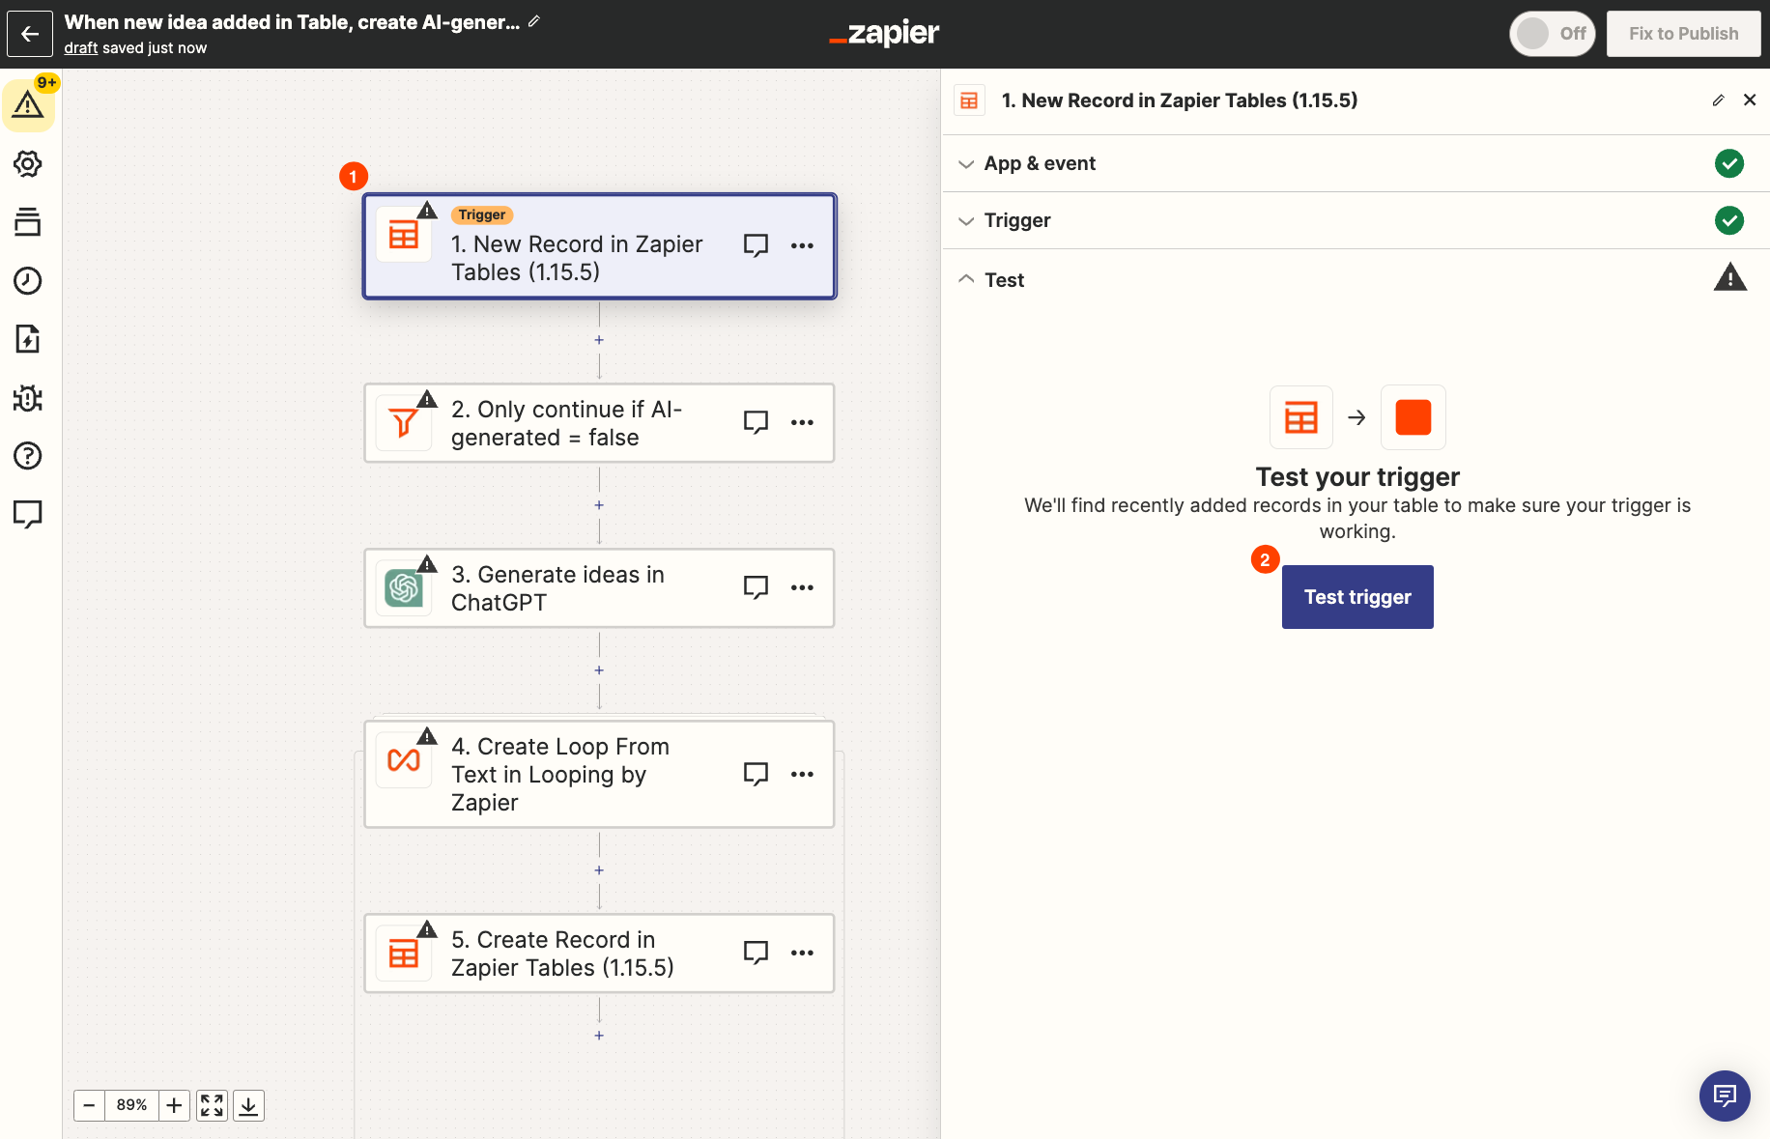This screenshot has height=1139, width=1770.
Task: Add comment on Create Record step 5
Action: tap(756, 953)
